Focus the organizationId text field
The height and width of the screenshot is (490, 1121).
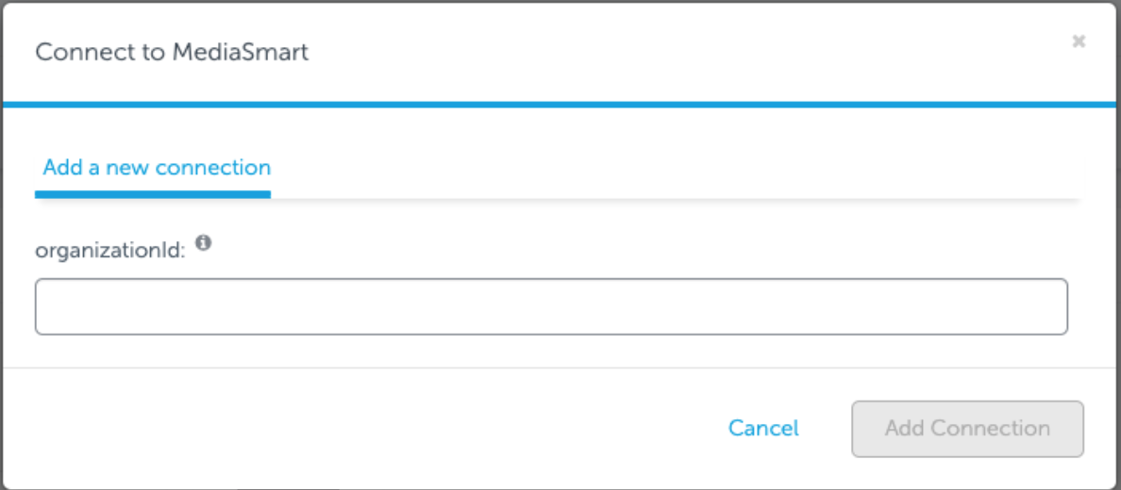[x=551, y=306]
